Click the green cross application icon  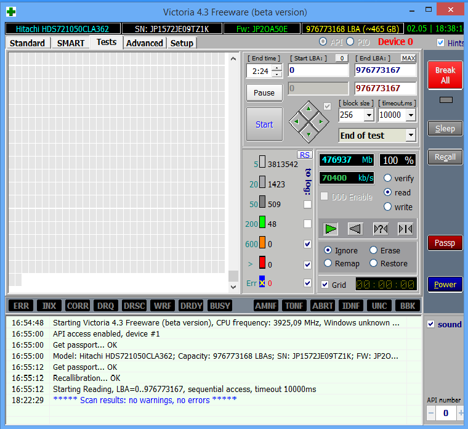[x=11, y=12]
